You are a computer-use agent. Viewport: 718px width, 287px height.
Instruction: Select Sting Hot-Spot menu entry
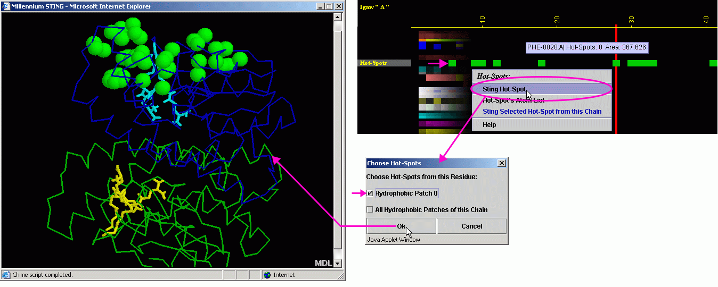tap(542, 89)
